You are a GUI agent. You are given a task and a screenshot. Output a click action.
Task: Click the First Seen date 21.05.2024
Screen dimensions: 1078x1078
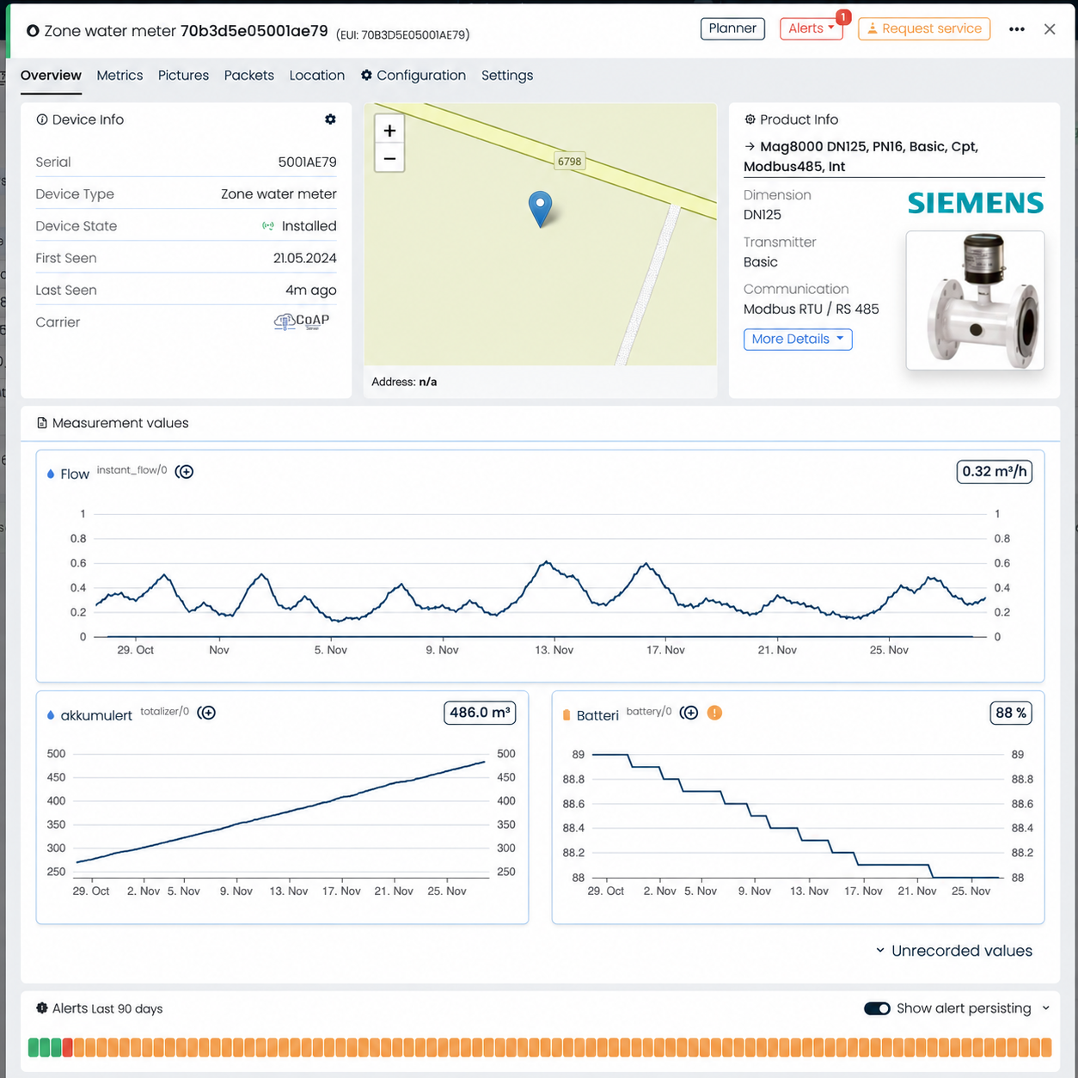pos(304,258)
